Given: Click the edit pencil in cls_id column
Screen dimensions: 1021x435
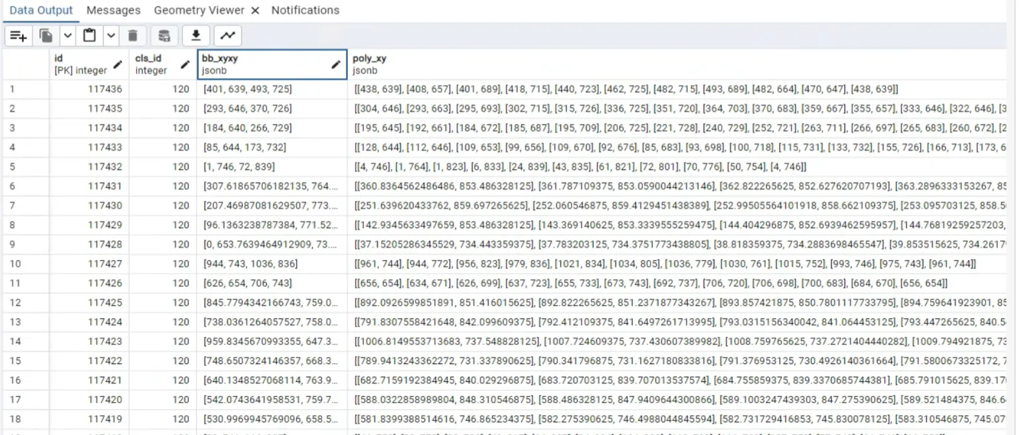Looking at the screenshot, I should point(185,64).
